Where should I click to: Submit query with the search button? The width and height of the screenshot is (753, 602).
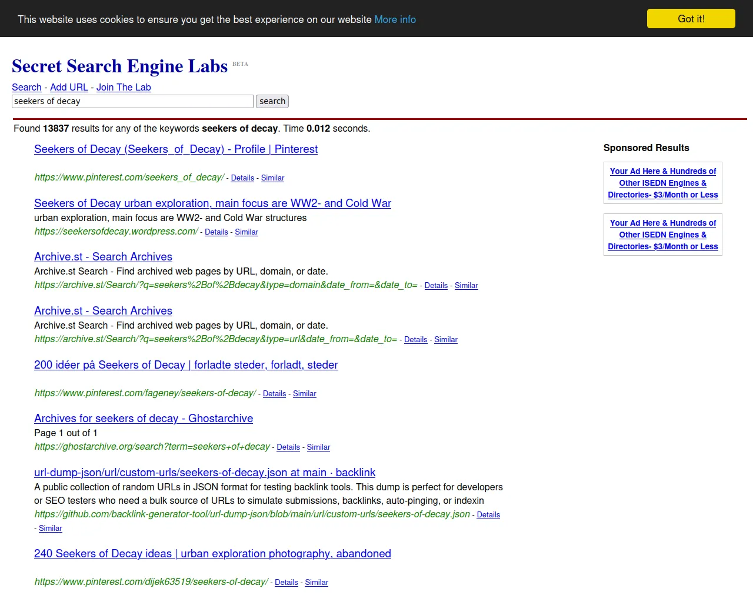(x=272, y=101)
